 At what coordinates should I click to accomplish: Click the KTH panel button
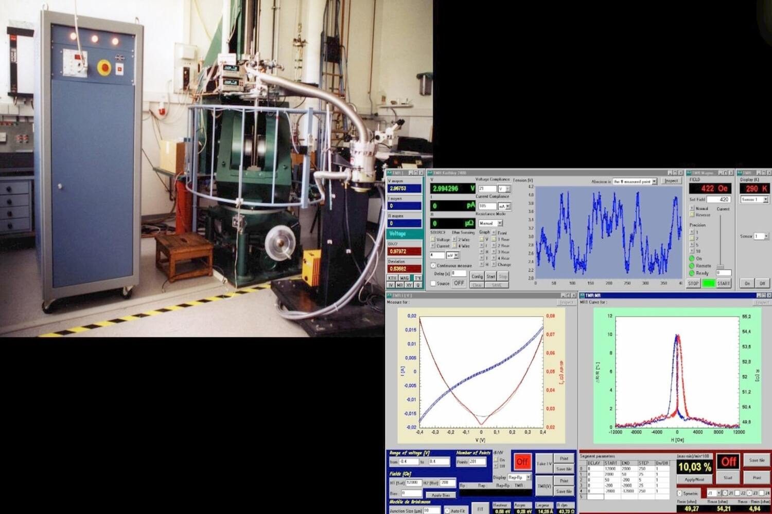[392, 278]
